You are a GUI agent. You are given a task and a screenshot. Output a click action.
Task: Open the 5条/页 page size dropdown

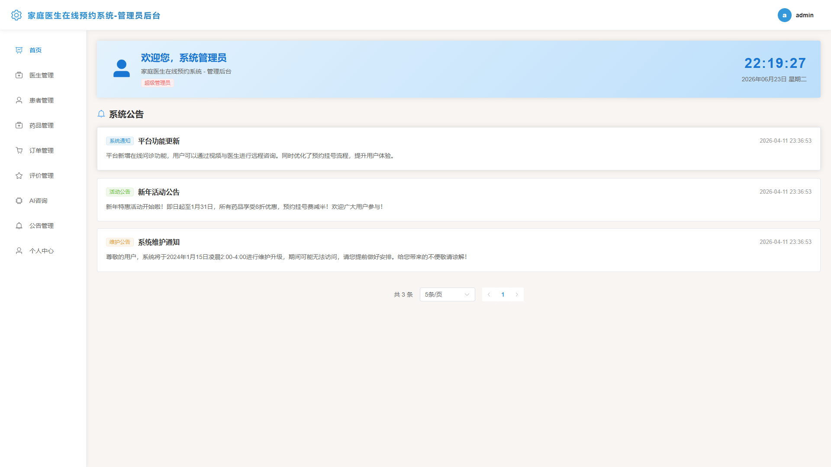click(447, 294)
